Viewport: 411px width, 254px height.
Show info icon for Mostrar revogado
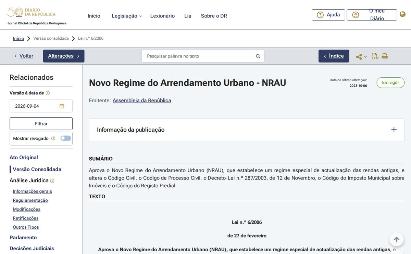pos(53,138)
